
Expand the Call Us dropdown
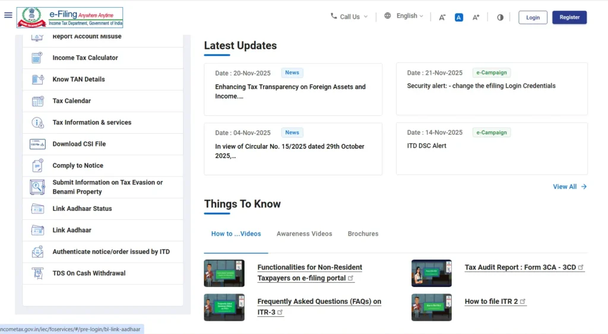point(350,17)
